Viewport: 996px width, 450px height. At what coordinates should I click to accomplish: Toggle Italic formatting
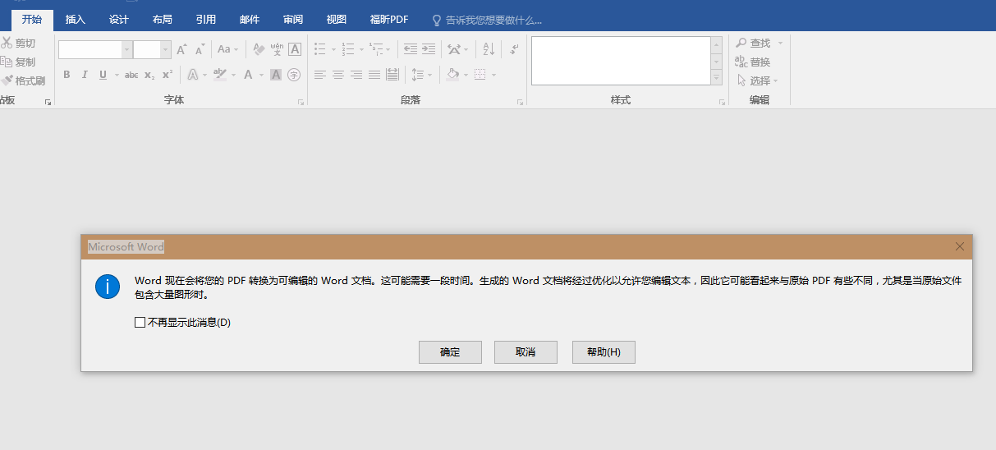pos(85,75)
